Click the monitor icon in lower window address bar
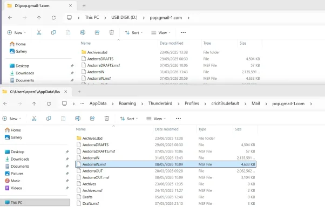The height and width of the screenshot is (207, 325). [64, 103]
